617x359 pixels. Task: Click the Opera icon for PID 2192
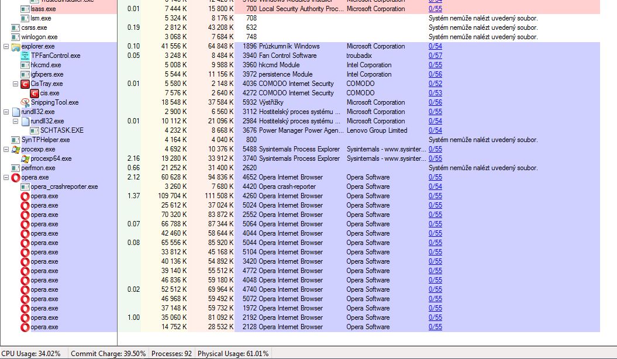click(x=25, y=317)
